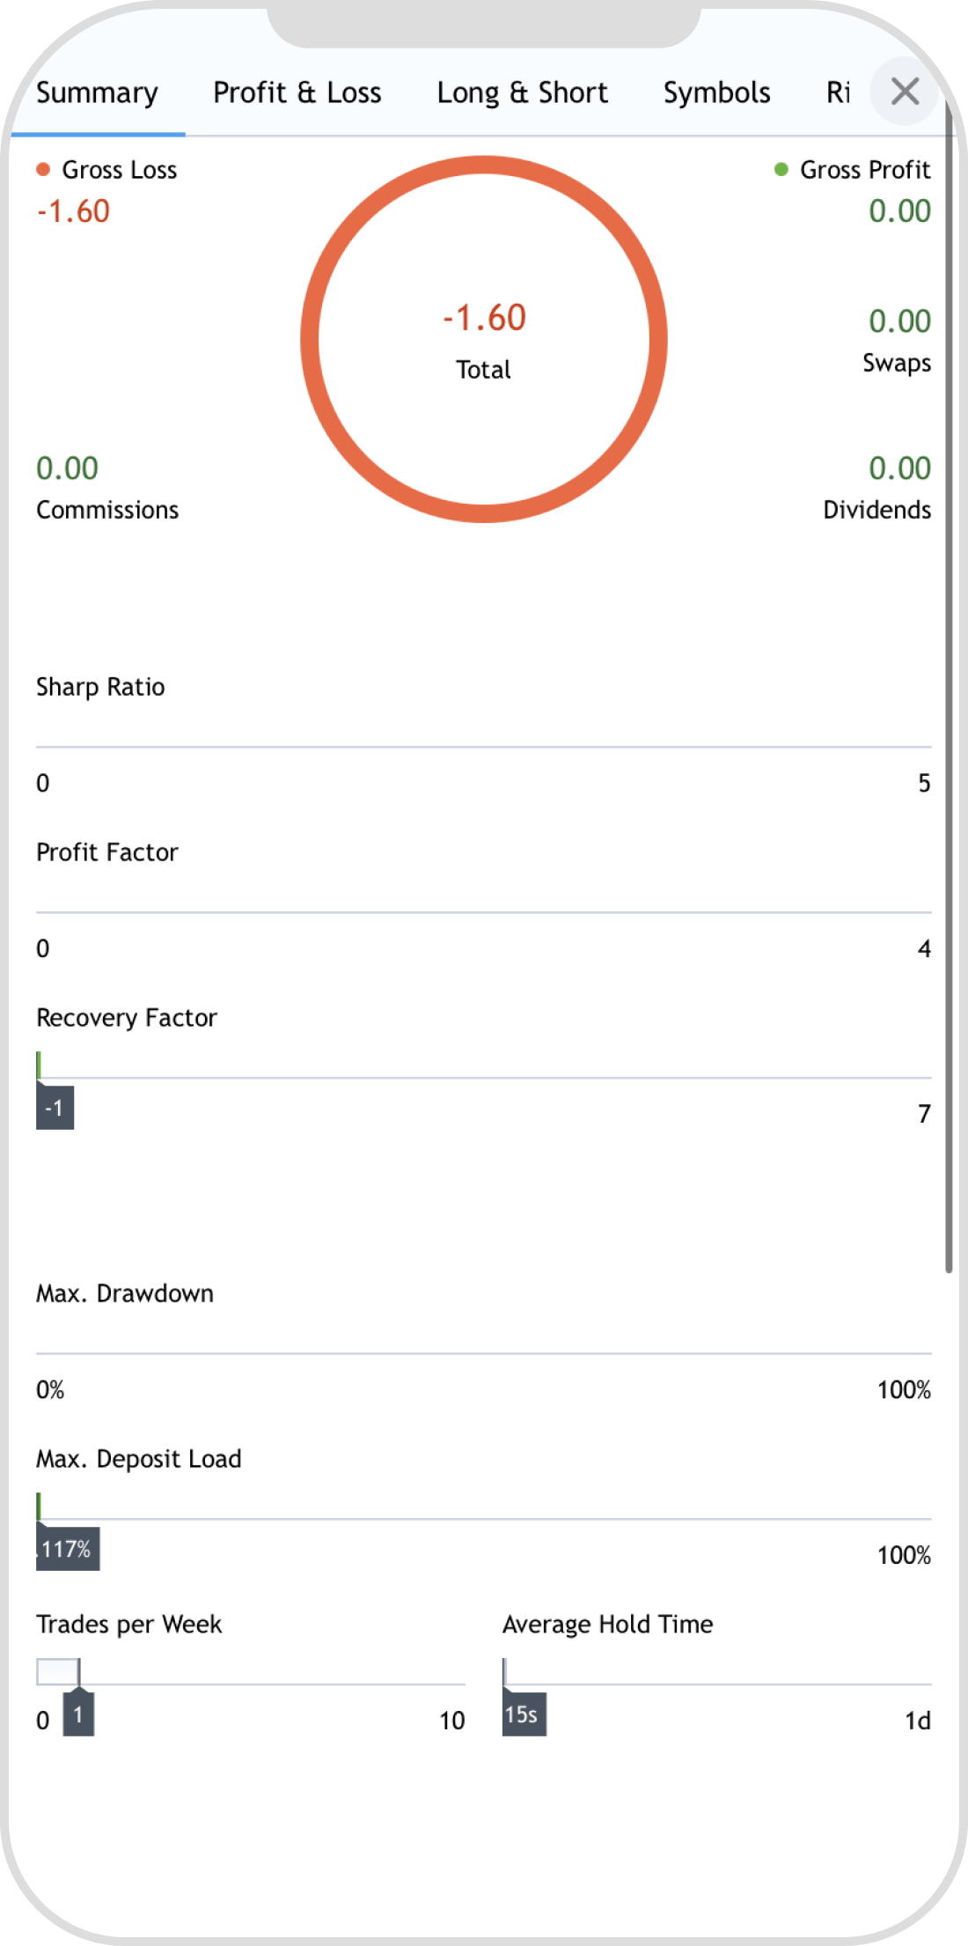Screen dimensions: 968x1946
Task: Open the Summary tab
Action: click(97, 92)
